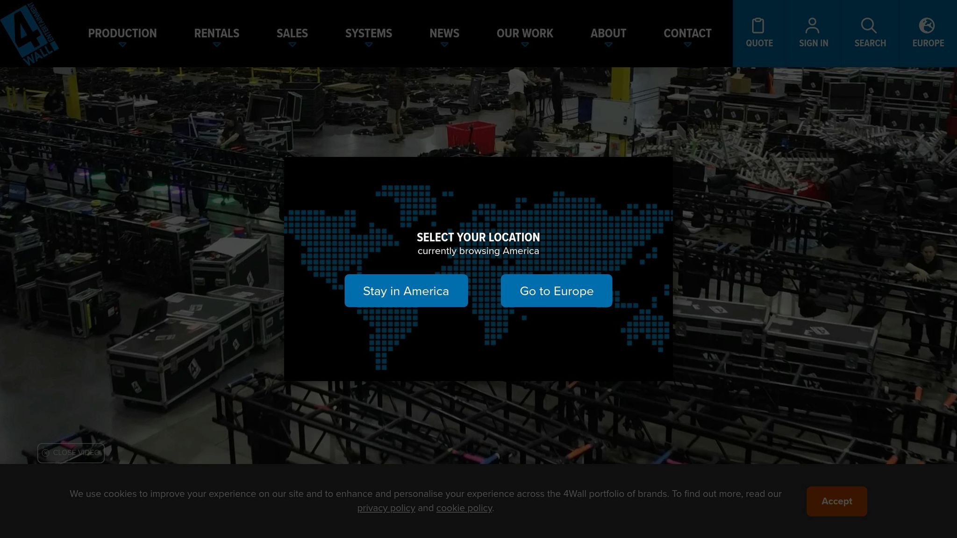Expand the Our Work dropdown arrow
Screen dimensions: 957x538
[x=525, y=45]
